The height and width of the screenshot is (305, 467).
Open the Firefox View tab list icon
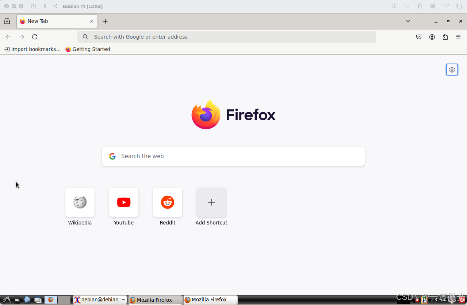pyautogui.click(x=7, y=21)
